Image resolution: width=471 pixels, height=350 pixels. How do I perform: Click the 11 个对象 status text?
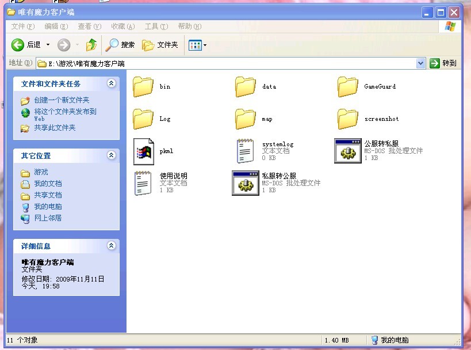point(22,340)
